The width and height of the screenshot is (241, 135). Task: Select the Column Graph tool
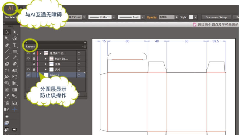click(x=14, y=103)
